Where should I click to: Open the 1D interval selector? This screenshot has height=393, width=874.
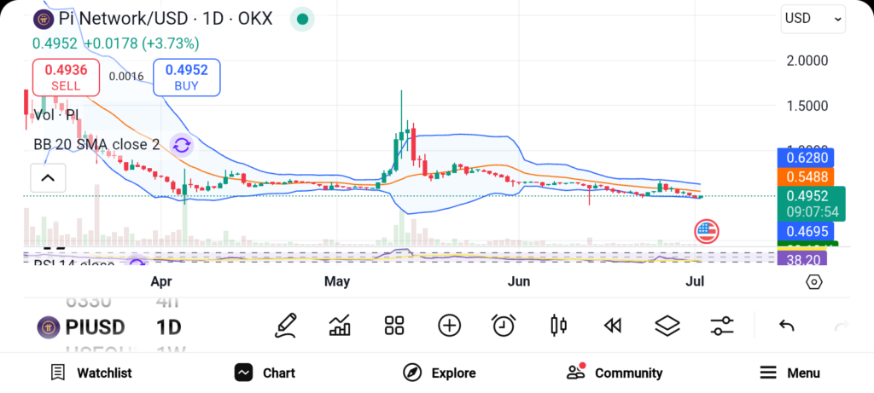(x=168, y=327)
